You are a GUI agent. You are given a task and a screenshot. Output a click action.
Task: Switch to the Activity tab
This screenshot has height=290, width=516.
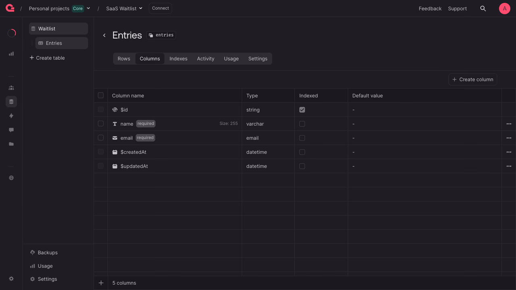[x=206, y=59]
